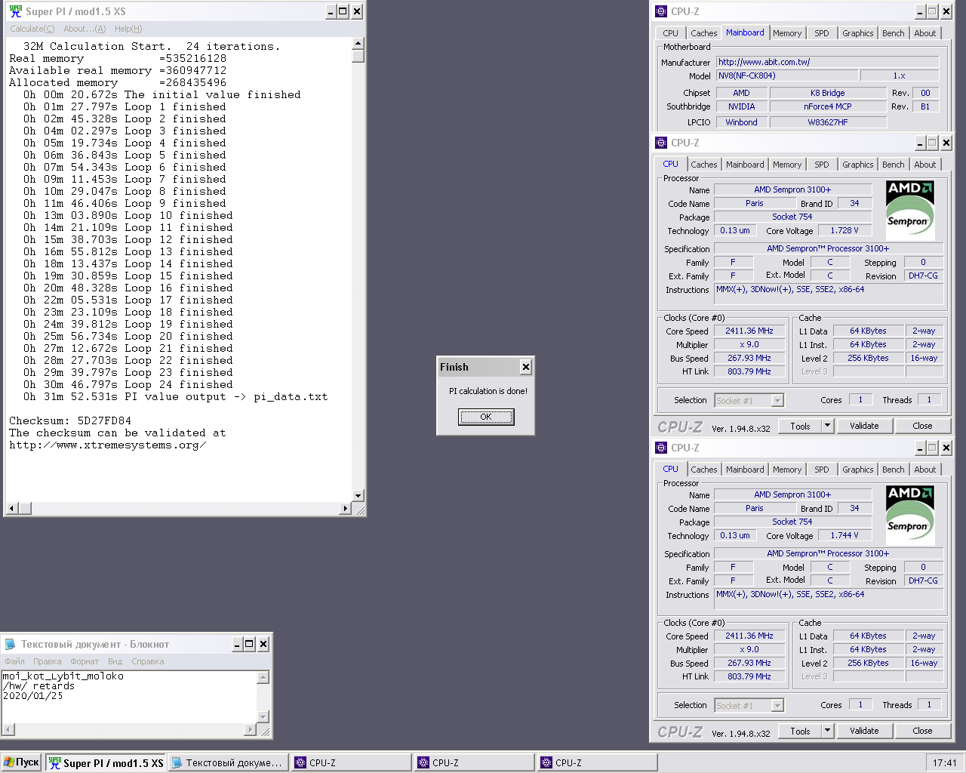Open SPD tab in bottom CPU-Z window
Screen dimensions: 966x773
tap(822, 470)
